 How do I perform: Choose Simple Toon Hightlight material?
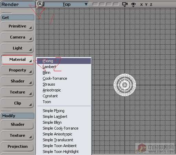64,152
